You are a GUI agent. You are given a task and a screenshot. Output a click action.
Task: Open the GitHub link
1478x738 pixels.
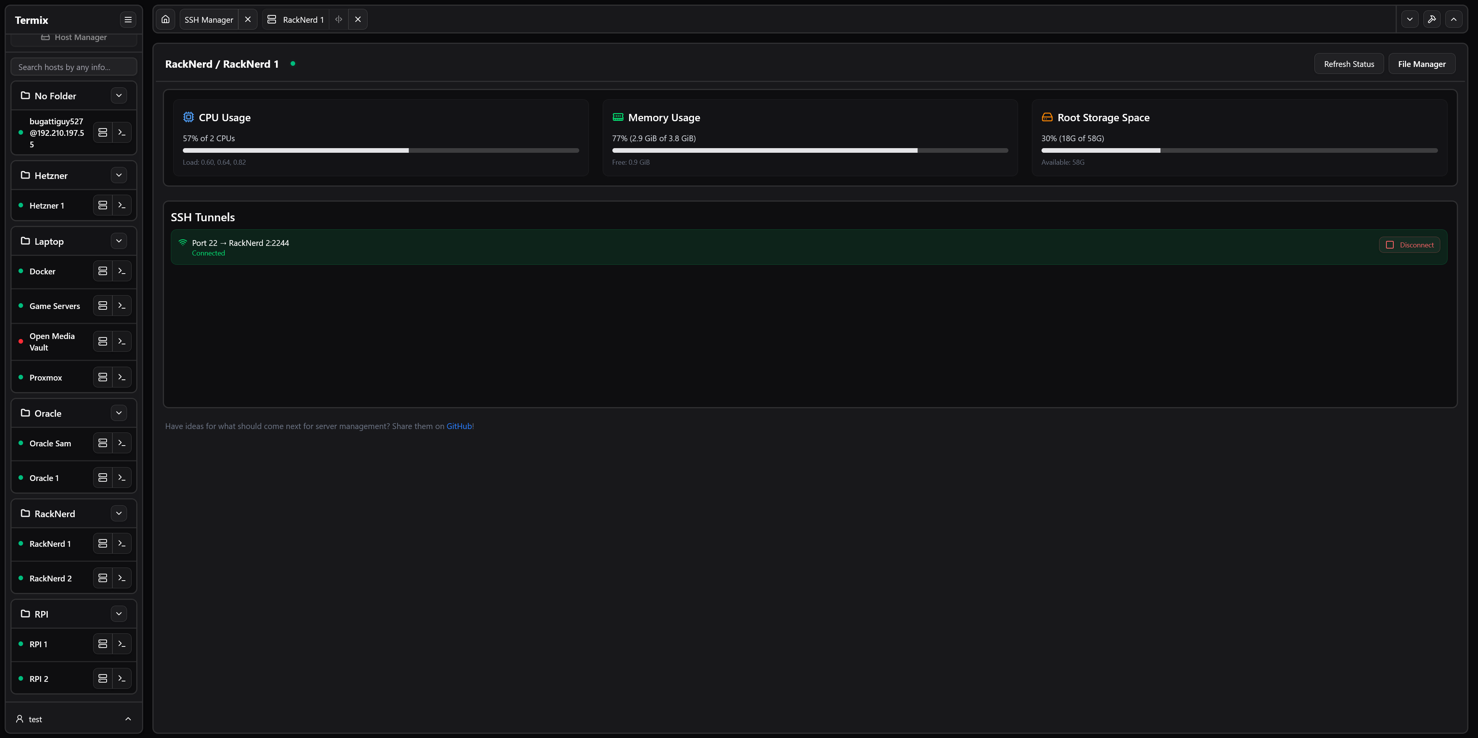(458, 426)
